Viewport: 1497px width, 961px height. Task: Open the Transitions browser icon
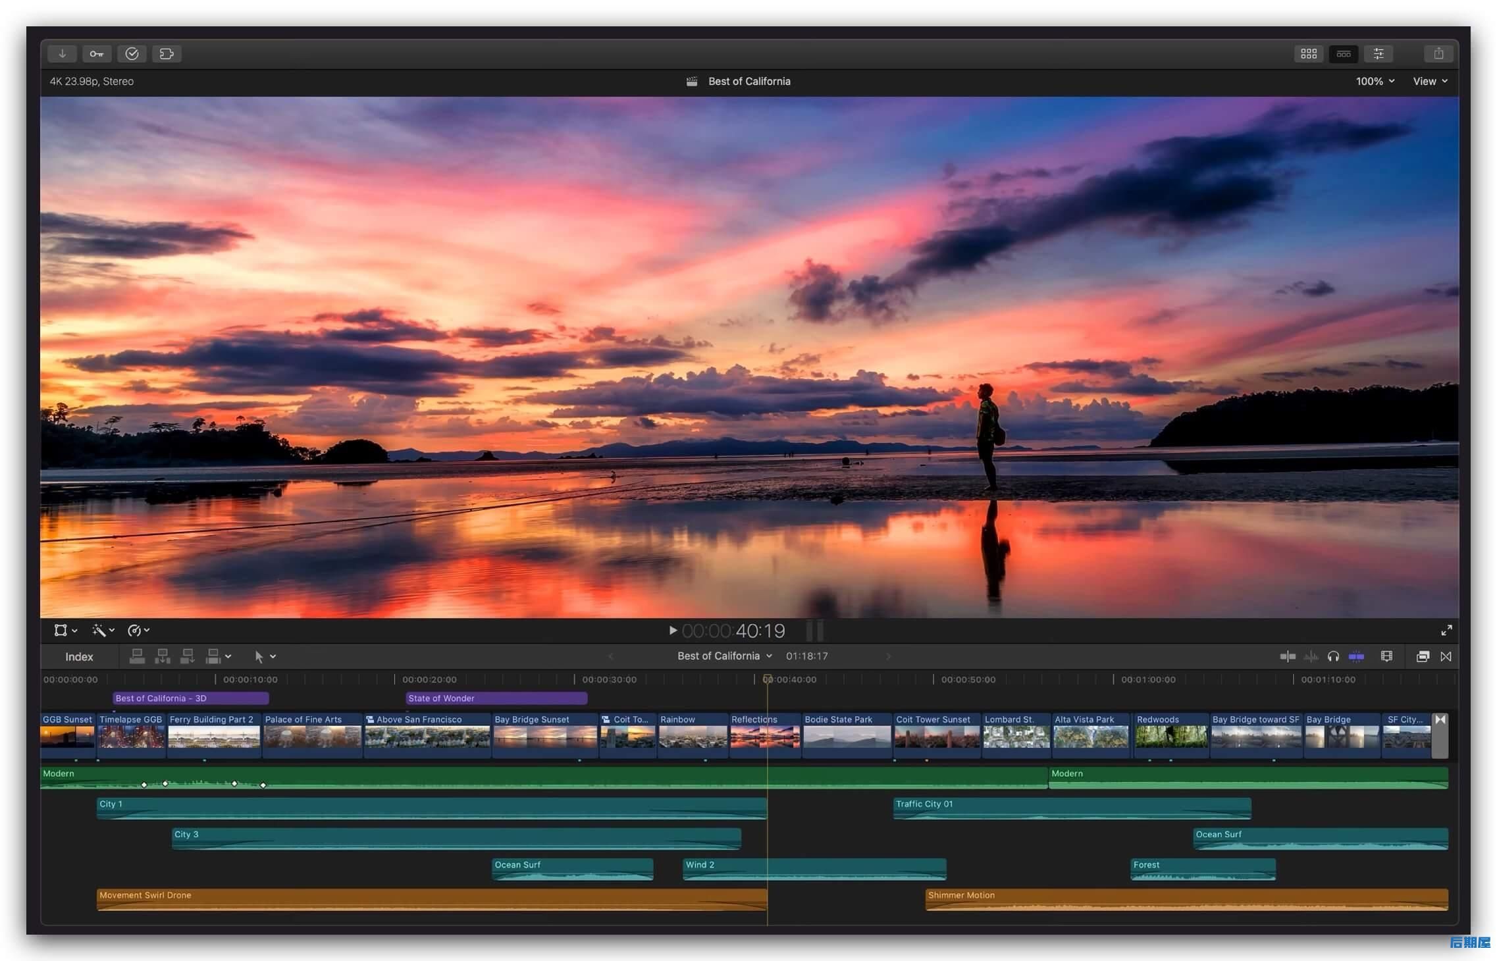click(x=1446, y=656)
